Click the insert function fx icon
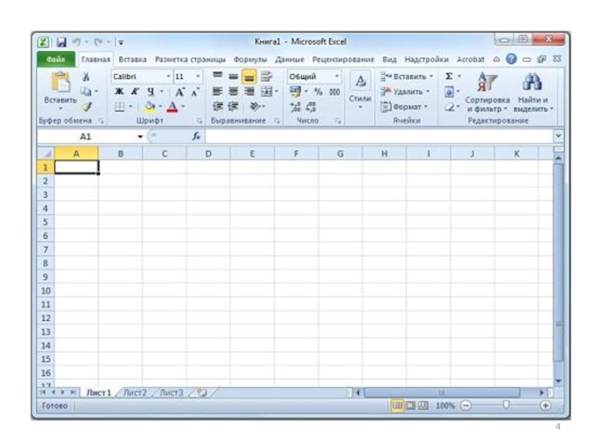 [x=196, y=136]
